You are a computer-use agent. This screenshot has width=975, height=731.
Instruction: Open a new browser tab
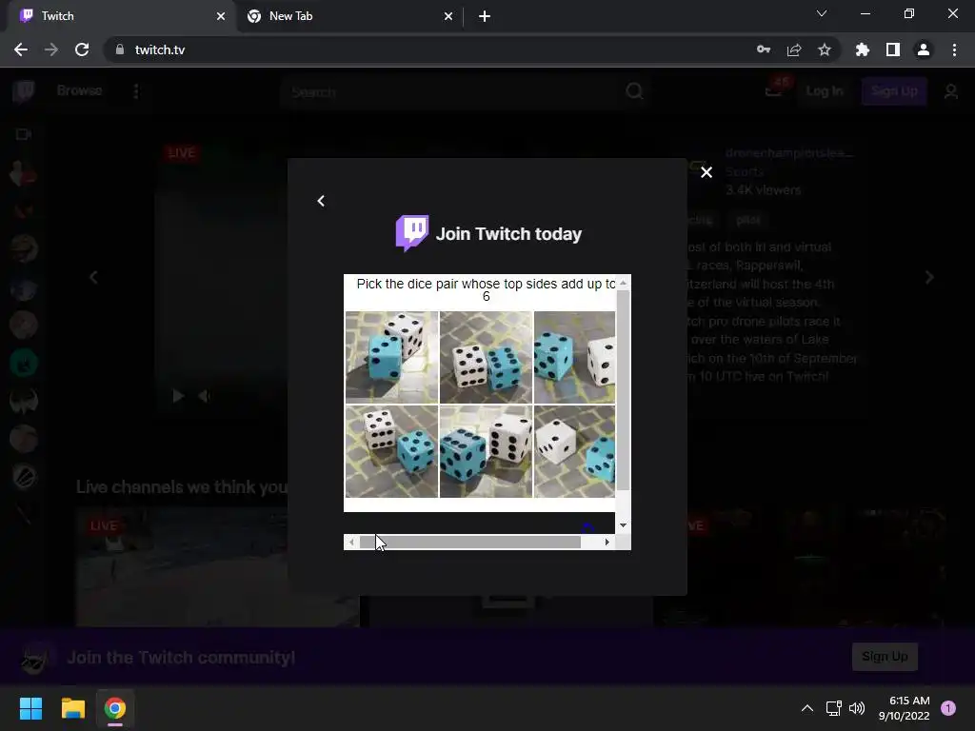(x=485, y=16)
